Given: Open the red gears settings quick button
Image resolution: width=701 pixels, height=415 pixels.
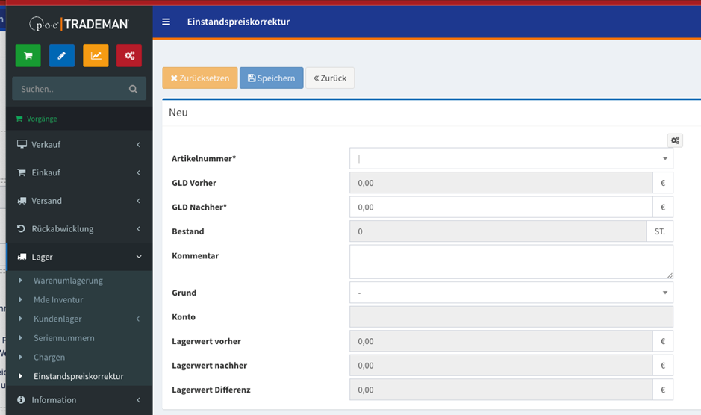Looking at the screenshot, I should point(129,55).
